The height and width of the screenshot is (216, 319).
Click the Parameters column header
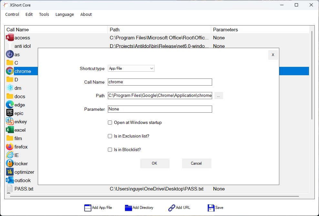260,30
